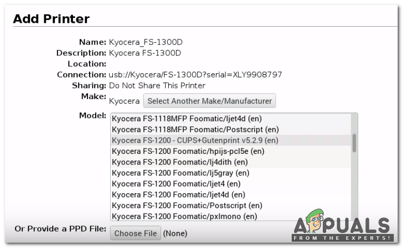
Task: Select Kyocera FS-1200 Foomatic/hpijs-pcl5e model
Action: click(x=231, y=151)
